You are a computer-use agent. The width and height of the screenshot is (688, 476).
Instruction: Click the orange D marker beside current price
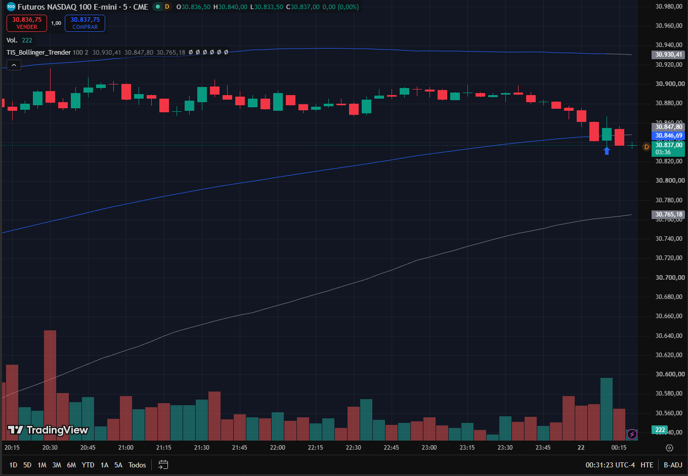(x=646, y=147)
